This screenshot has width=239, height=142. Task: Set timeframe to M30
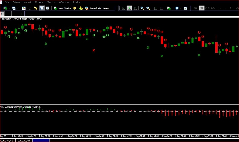213,8
